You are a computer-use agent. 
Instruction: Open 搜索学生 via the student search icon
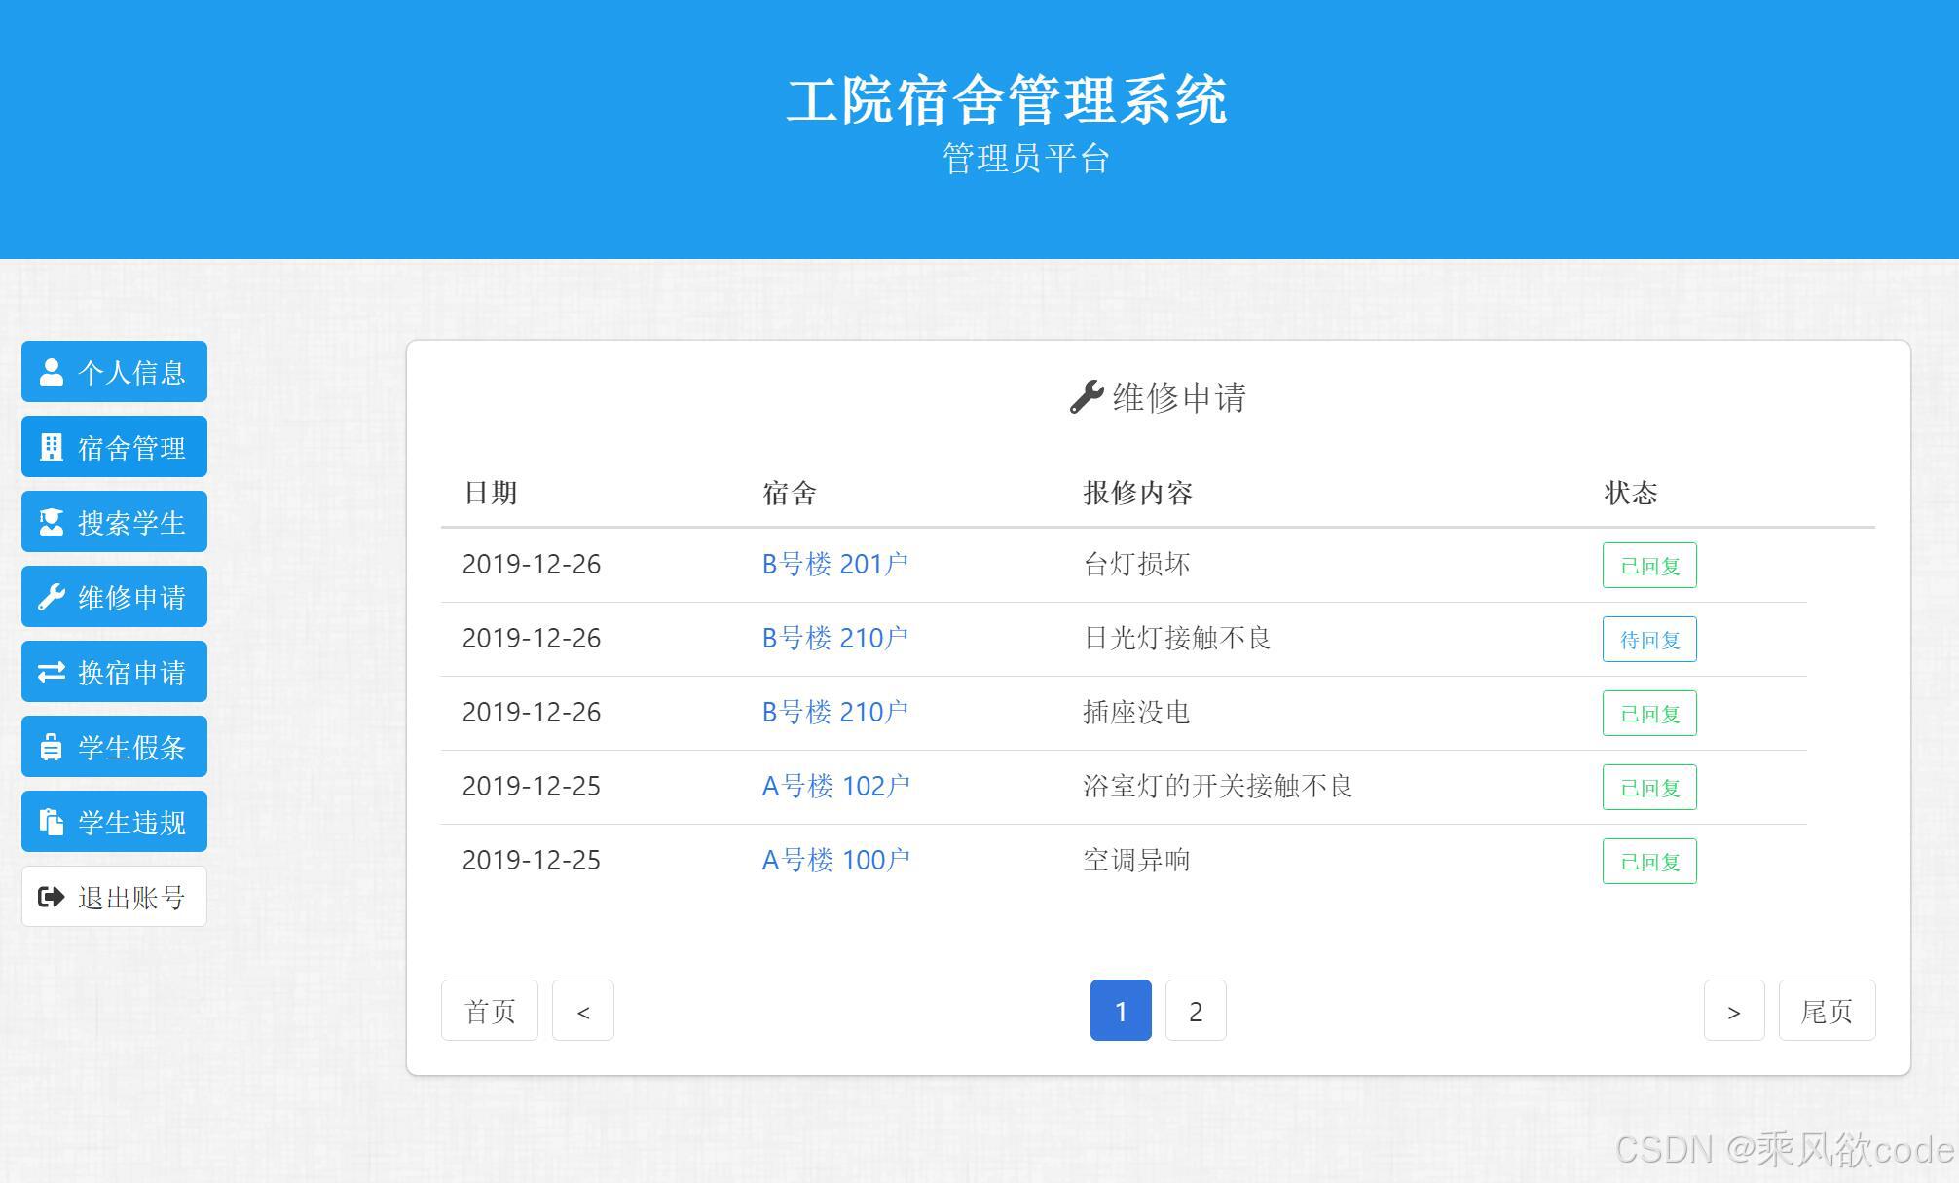tap(51, 521)
